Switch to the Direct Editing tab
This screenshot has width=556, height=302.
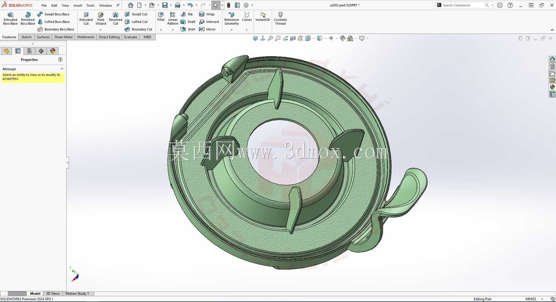109,37
